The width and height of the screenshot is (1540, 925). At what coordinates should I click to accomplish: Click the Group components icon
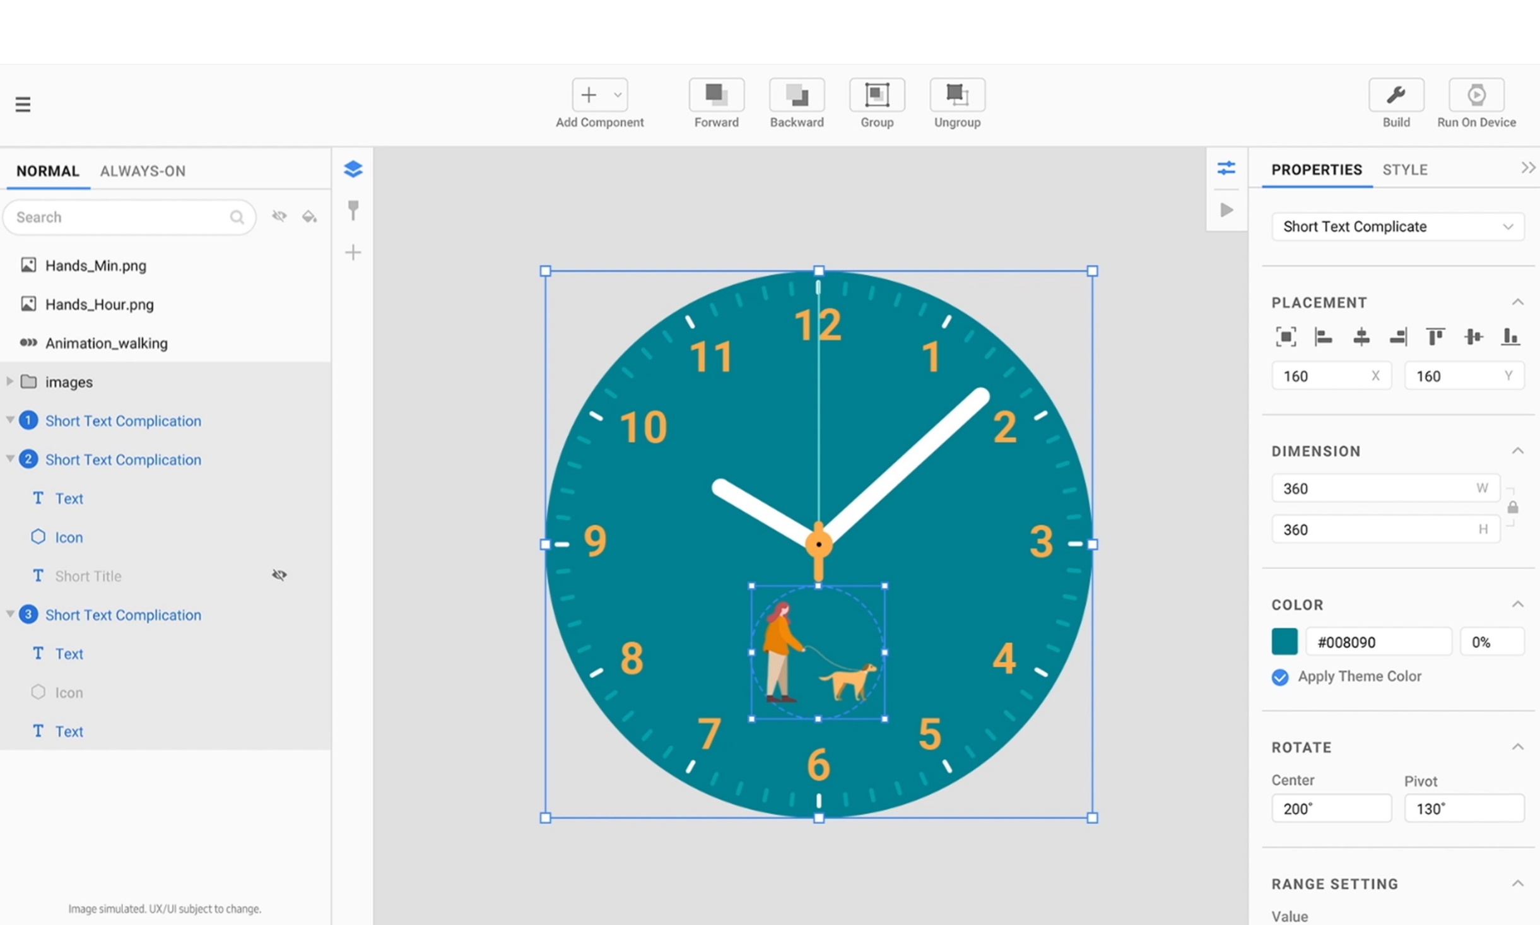[876, 95]
